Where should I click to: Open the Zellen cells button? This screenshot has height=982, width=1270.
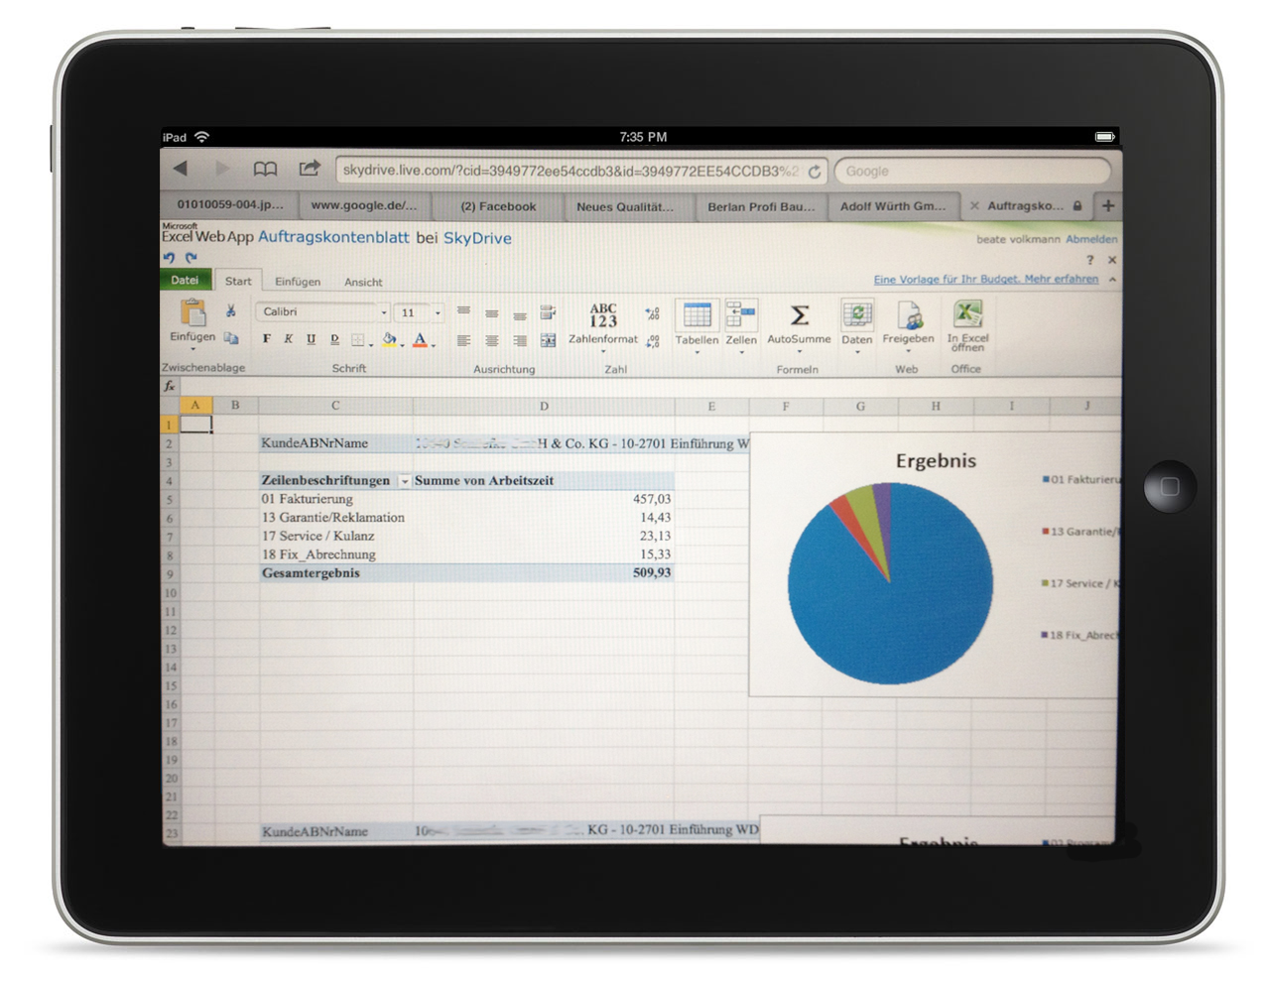pos(741,324)
